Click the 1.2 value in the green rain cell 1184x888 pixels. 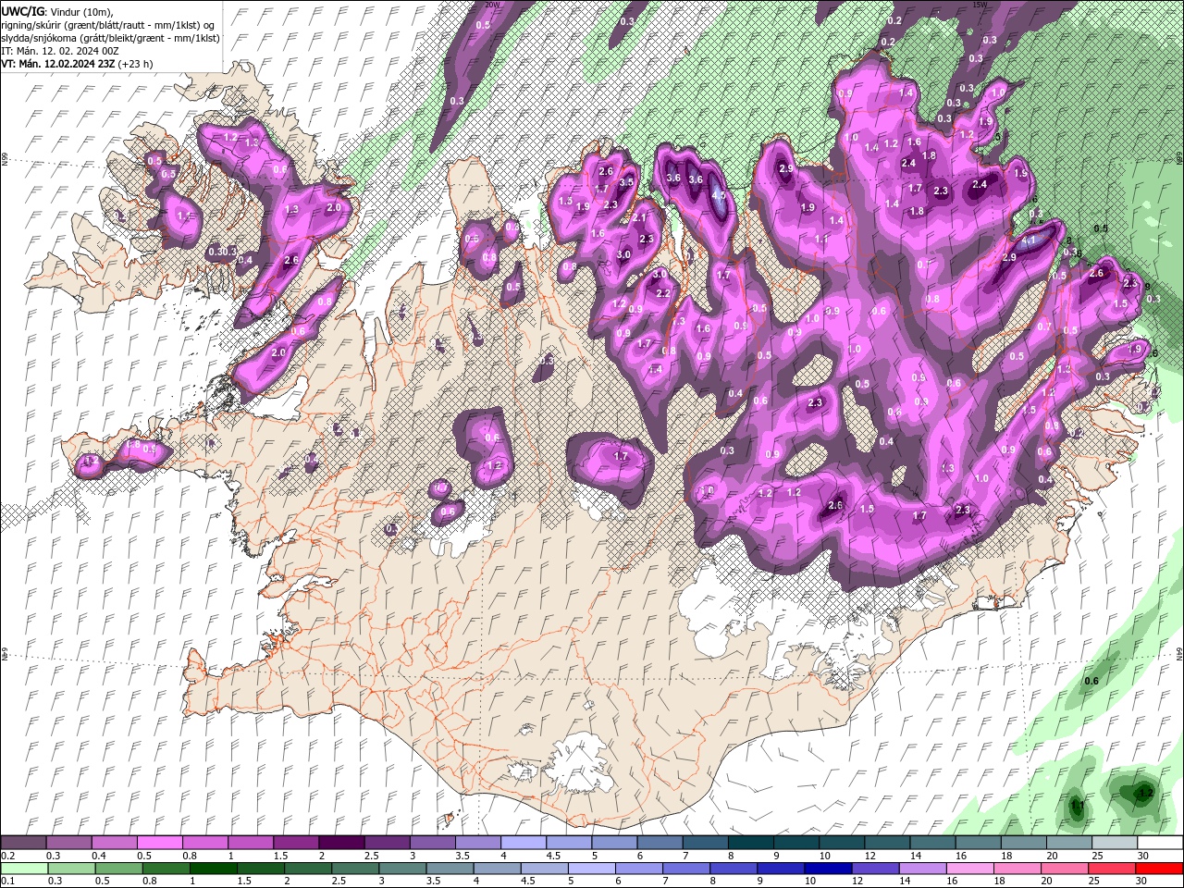pos(1145,794)
